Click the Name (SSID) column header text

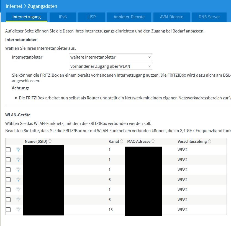coord(36,141)
